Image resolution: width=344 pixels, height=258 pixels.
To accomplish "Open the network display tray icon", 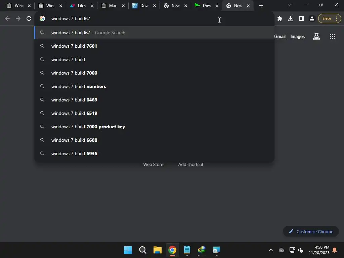I will click(x=292, y=250).
